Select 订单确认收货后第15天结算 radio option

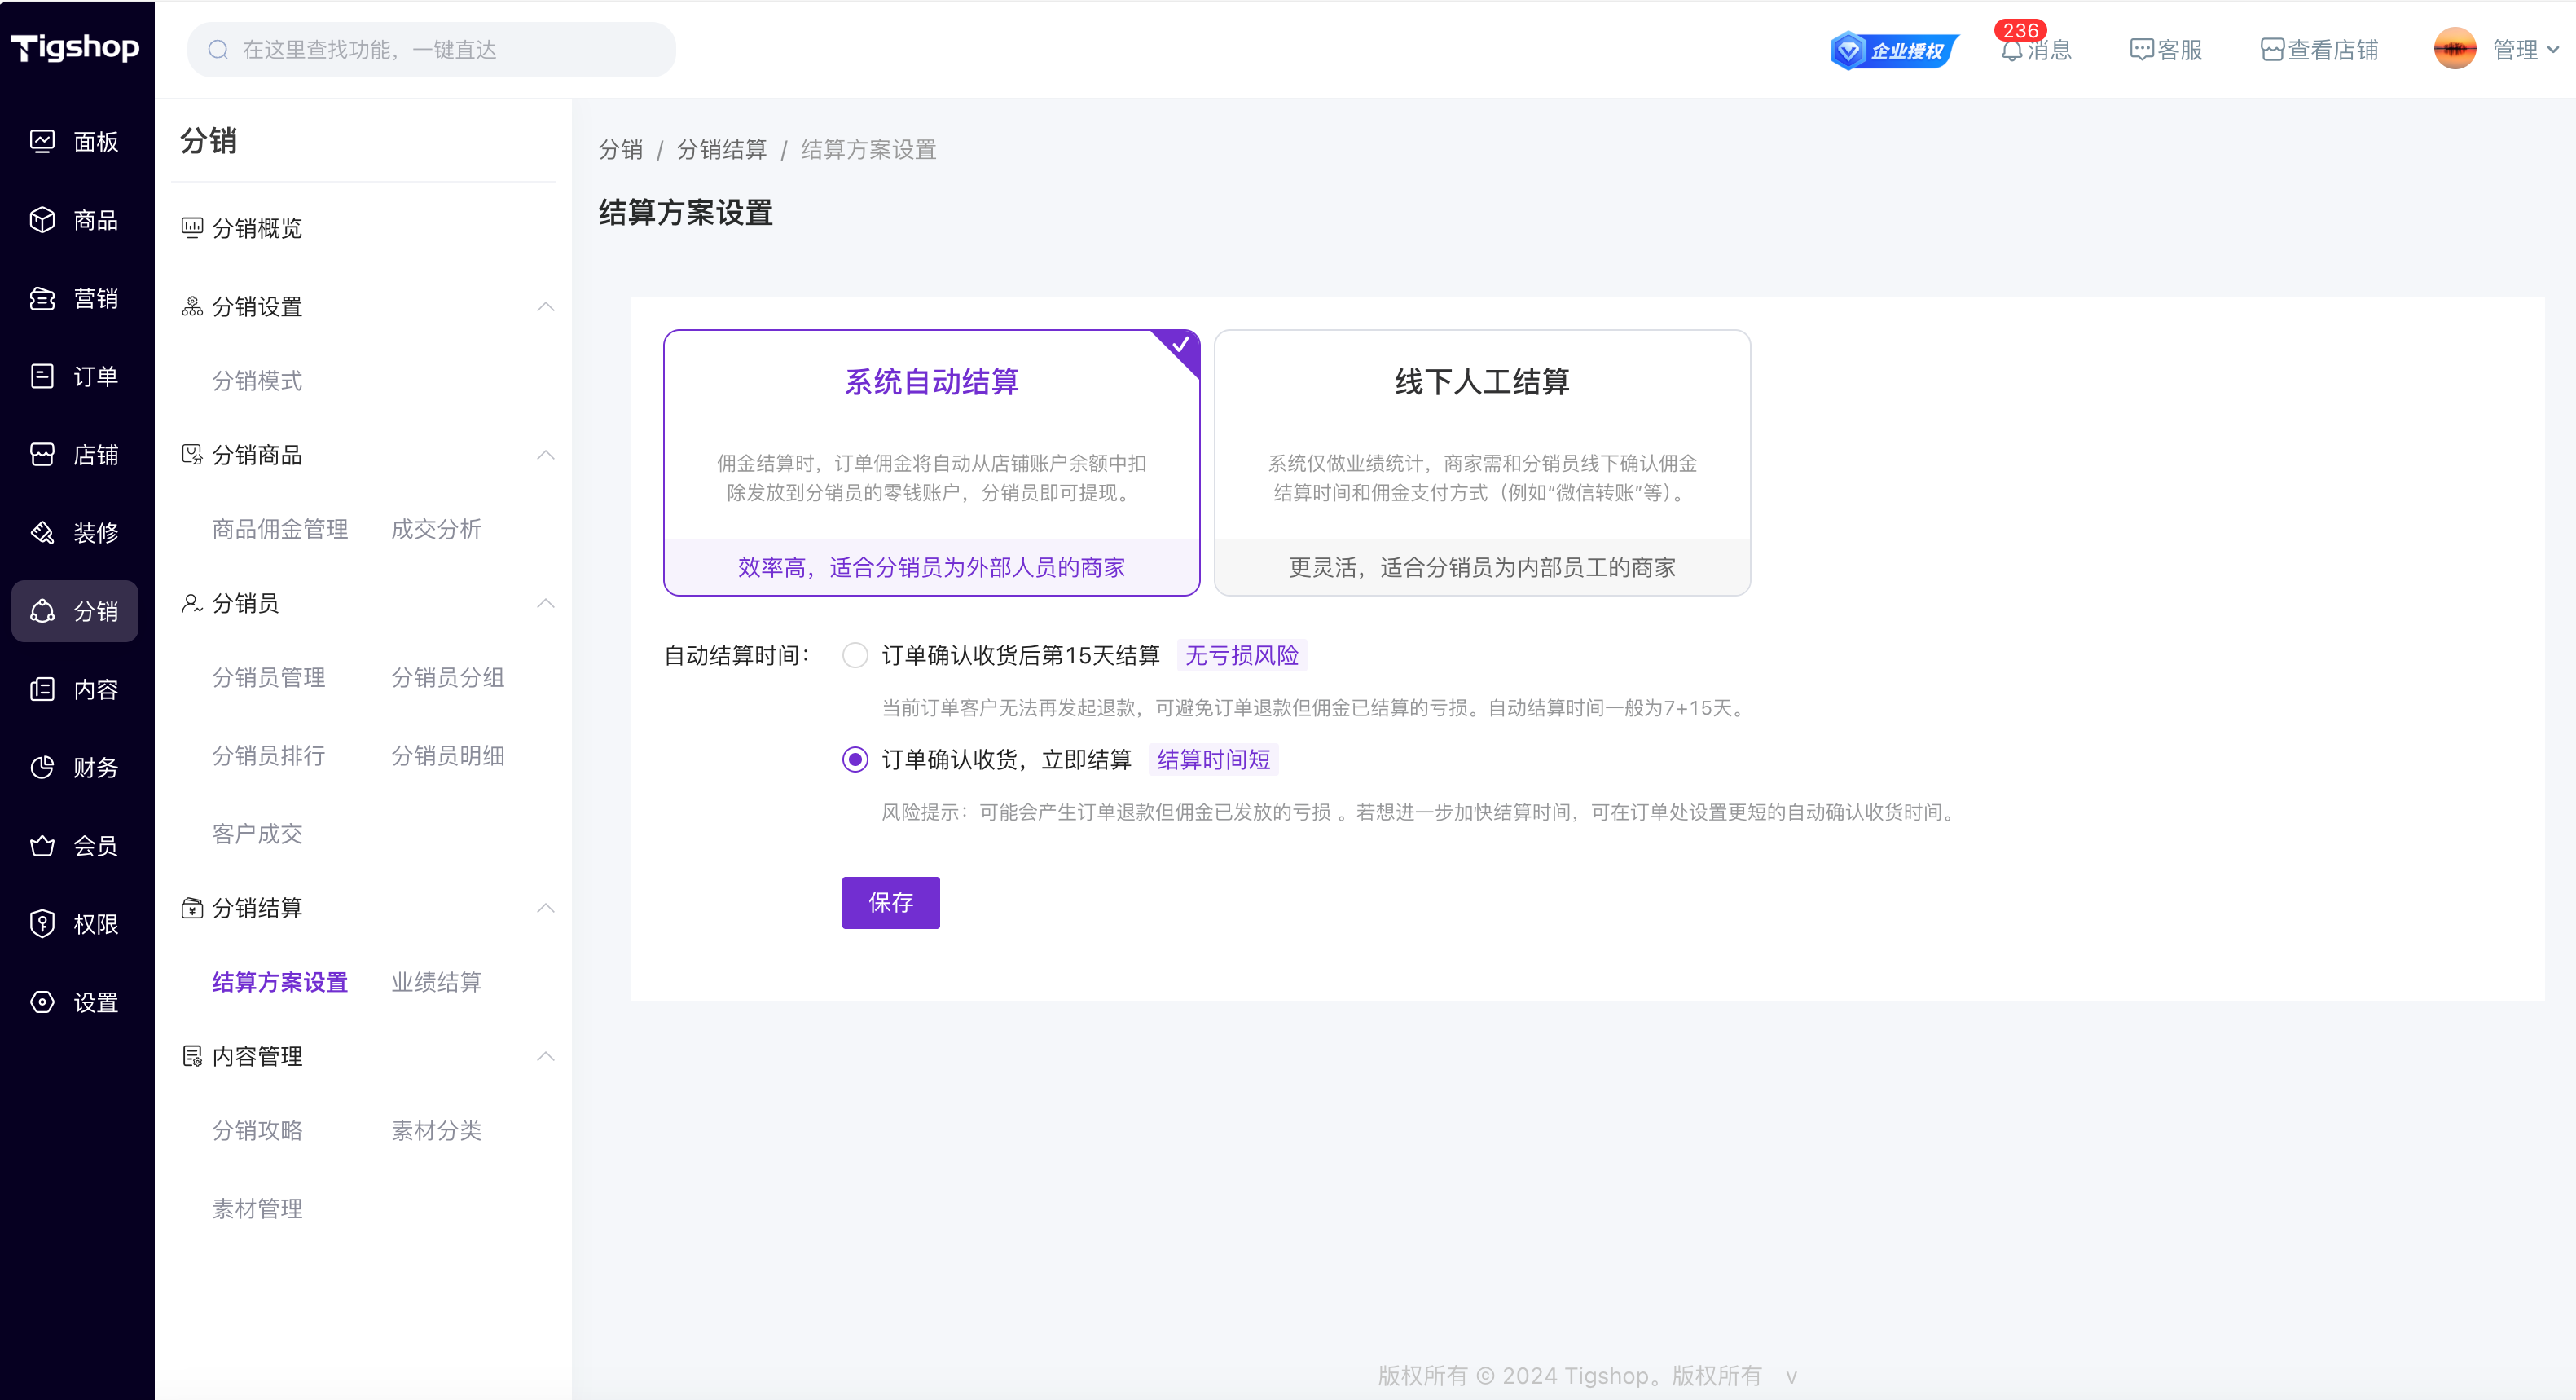tap(855, 655)
